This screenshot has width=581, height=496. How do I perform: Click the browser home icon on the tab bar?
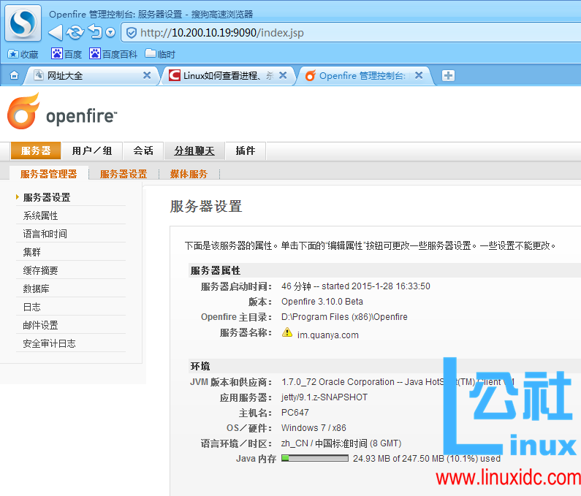14,75
